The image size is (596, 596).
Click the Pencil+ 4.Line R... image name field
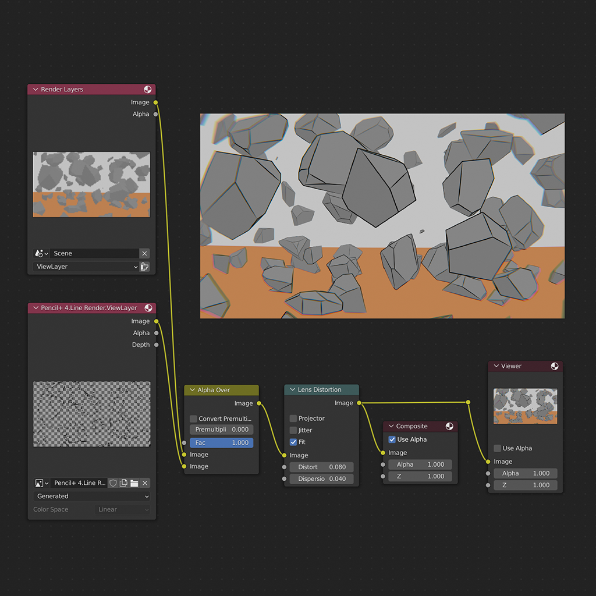point(79,483)
